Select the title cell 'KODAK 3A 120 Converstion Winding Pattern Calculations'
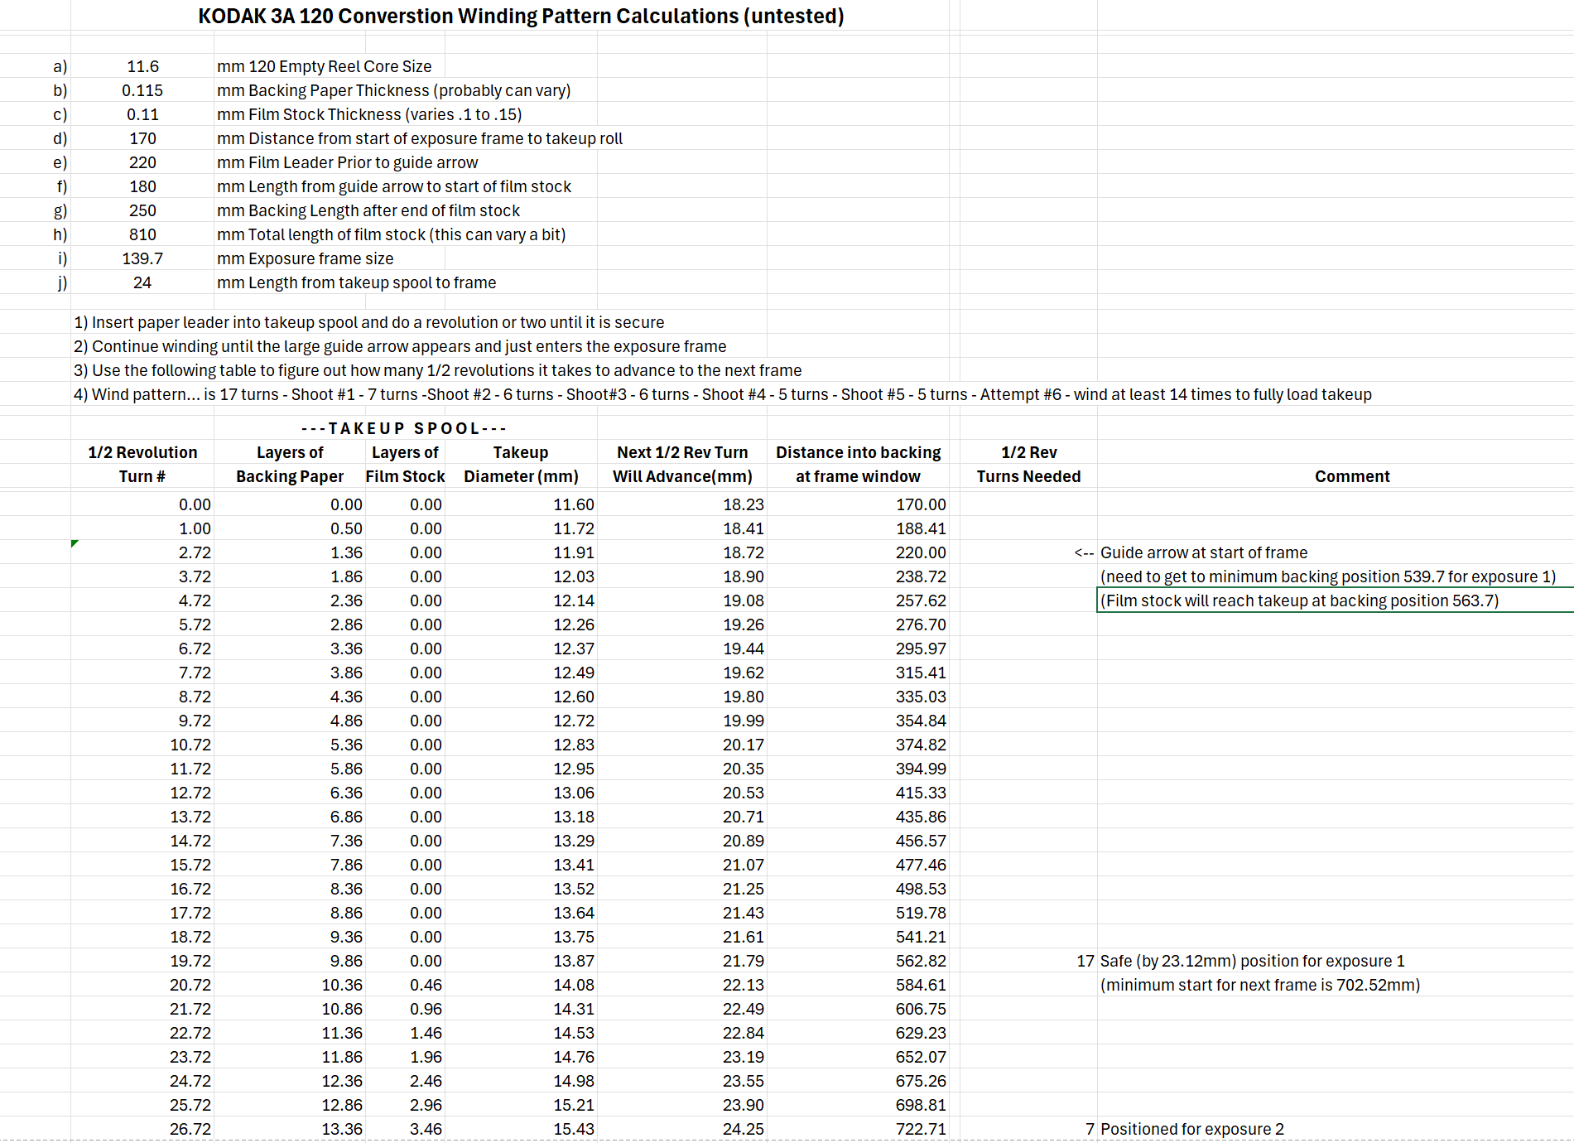Image resolution: width=1574 pixels, height=1143 pixels. (521, 16)
